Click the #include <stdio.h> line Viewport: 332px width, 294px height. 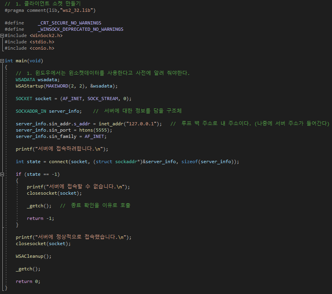pyautogui.click(x=30, y=42)
